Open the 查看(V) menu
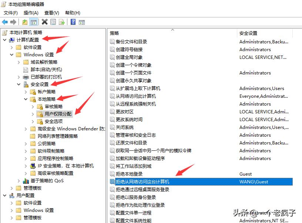 [x=51, y=13]
